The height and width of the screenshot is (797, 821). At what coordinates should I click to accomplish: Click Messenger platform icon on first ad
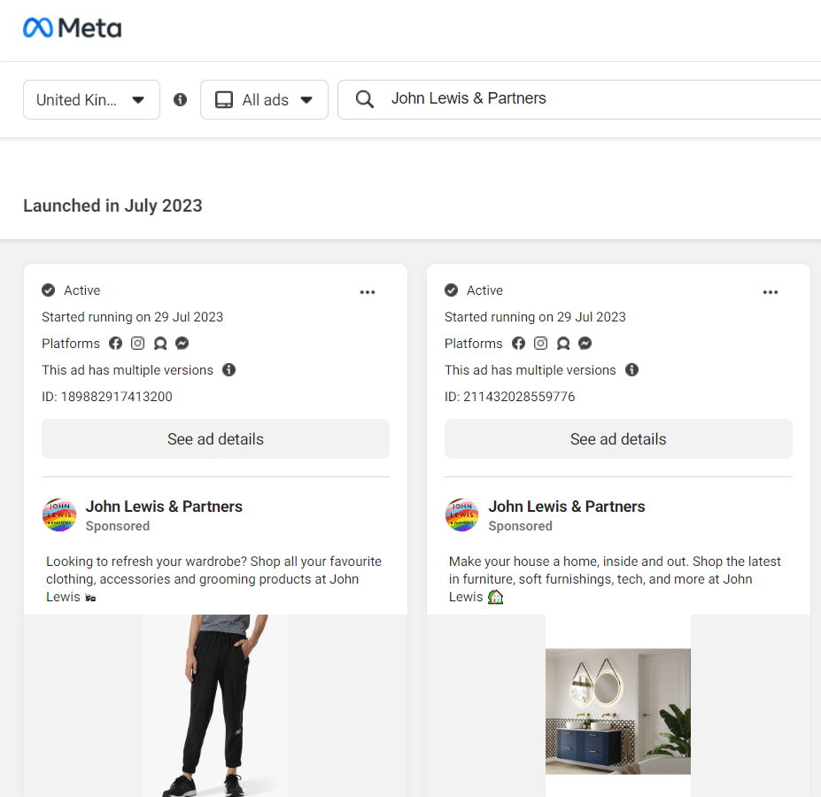click(182, 344)
